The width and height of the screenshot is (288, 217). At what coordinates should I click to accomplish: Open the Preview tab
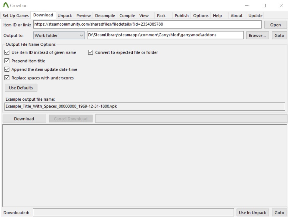click(x=83, y=16)
